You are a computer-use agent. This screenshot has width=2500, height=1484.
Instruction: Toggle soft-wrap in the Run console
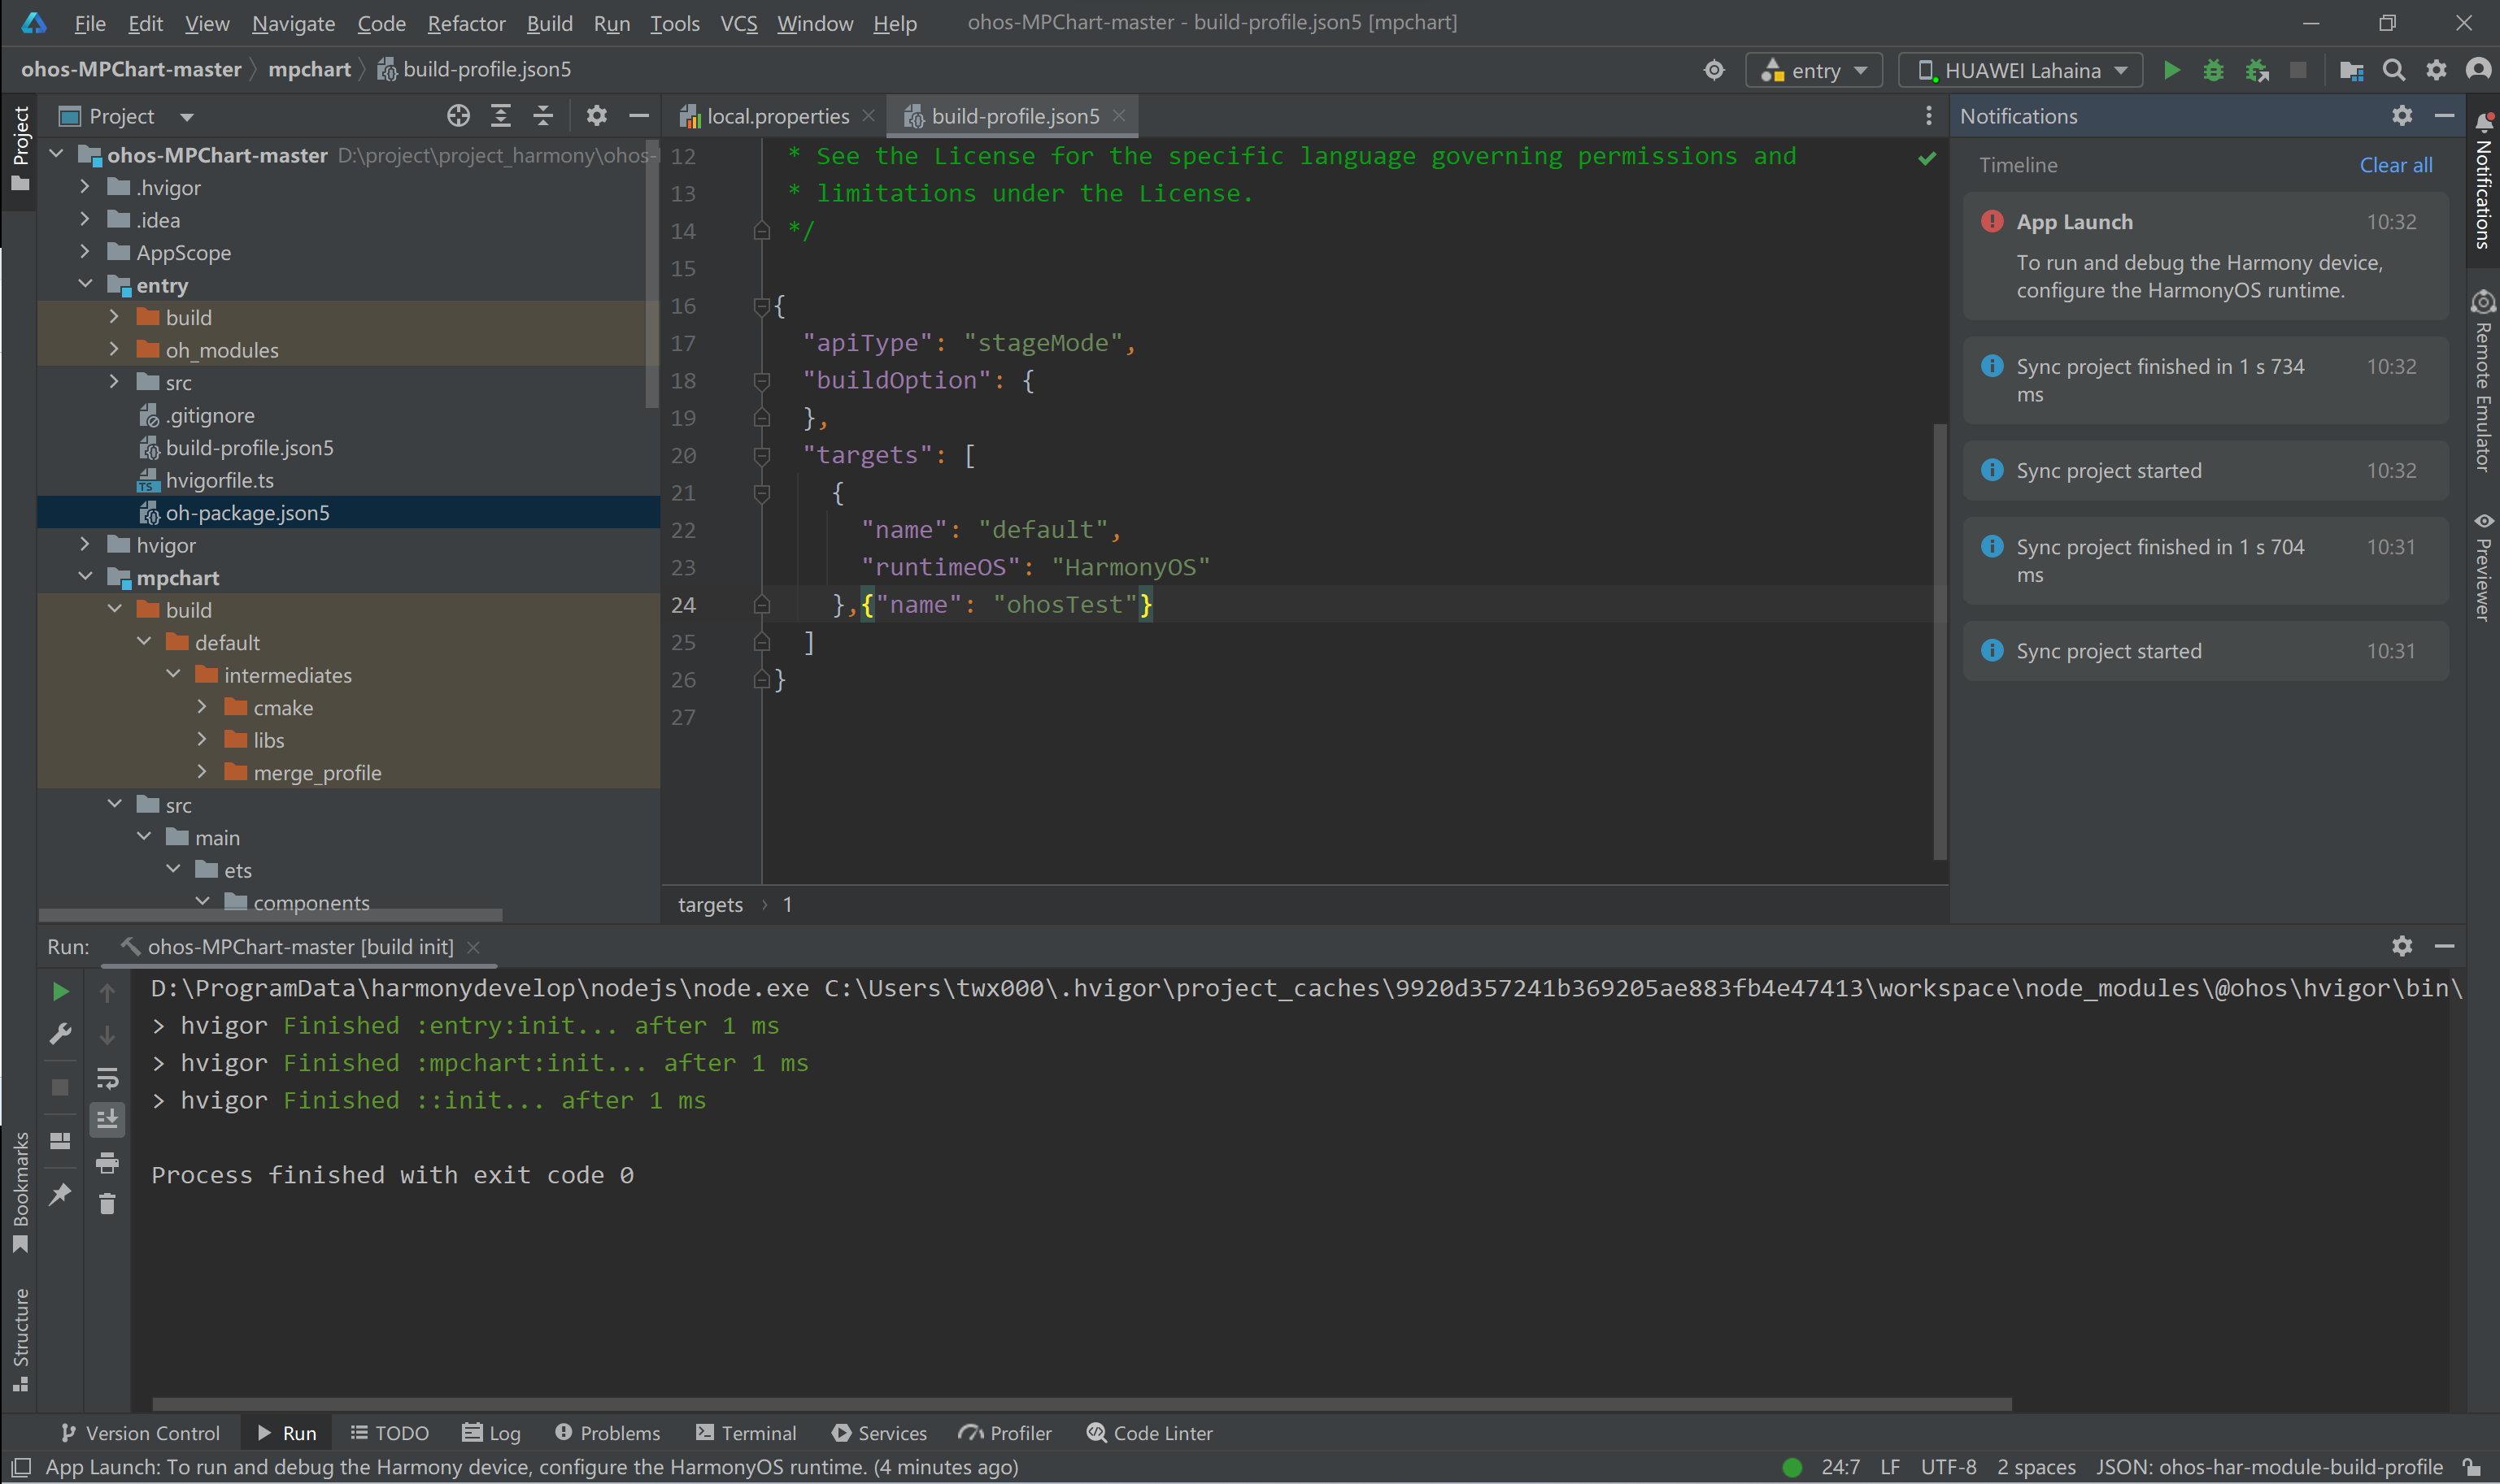click(x=107, y=1078)
